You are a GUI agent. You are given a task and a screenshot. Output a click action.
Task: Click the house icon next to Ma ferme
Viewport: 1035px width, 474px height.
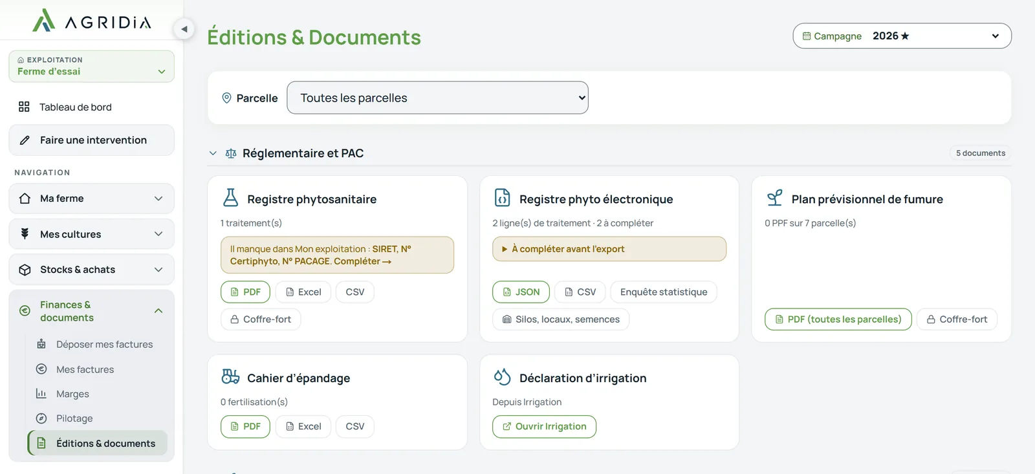25,199
